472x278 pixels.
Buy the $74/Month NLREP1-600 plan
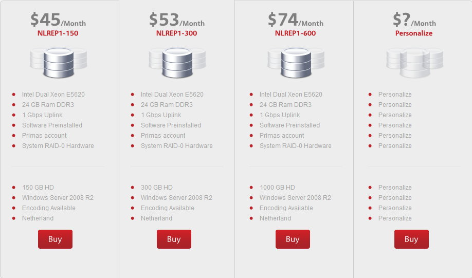pyautogui.click(x=293, y=239)
